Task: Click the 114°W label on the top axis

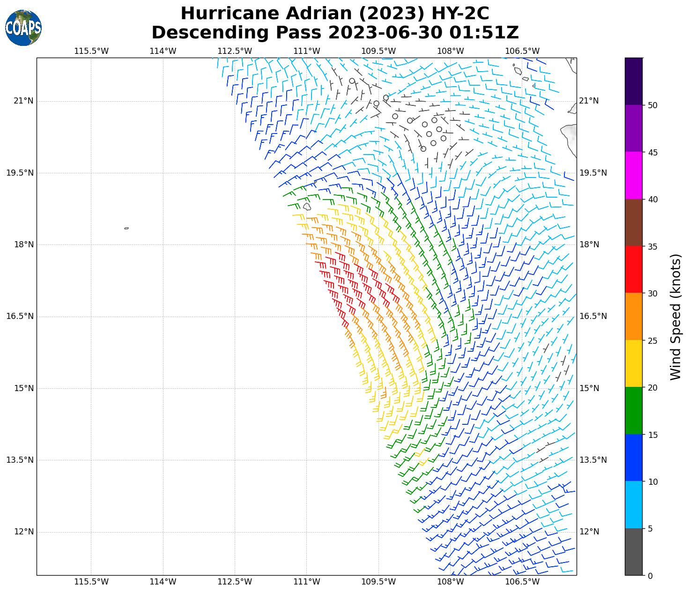Action: tap(163, 51)
